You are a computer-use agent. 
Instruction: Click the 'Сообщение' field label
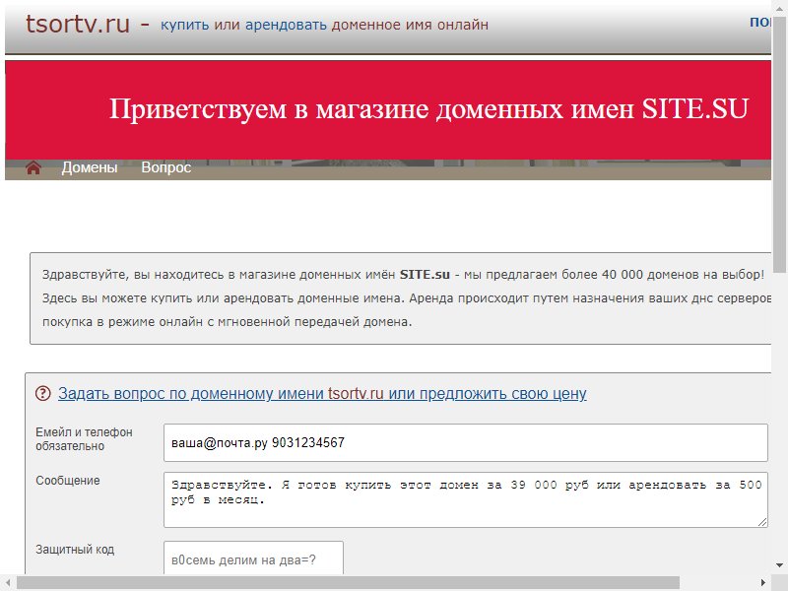coord(68,481)
